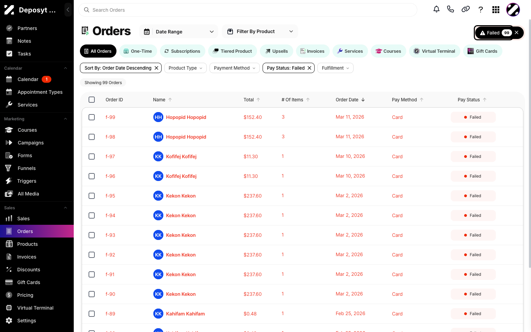Sort the table by Total column
This screenshot has height=332, width=531.
tap(252, 100)
